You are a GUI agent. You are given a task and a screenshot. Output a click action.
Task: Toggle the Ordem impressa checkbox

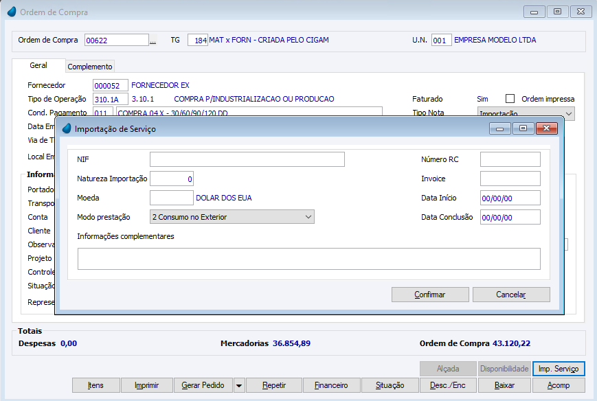[x=510, y=99]
